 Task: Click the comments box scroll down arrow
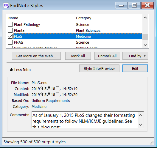click(141, 125)
